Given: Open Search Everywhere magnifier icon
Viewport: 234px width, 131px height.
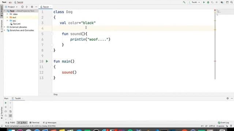Looking at the screenshot, I should pos(231,2).
